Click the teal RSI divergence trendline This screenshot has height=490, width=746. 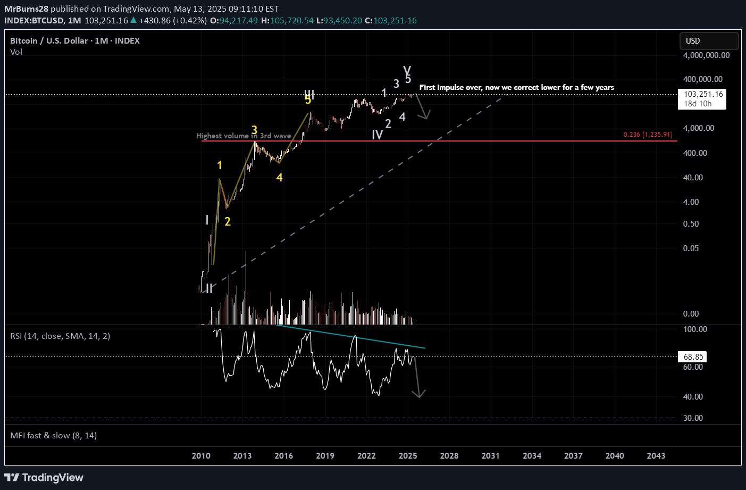(x=351, y=336)
